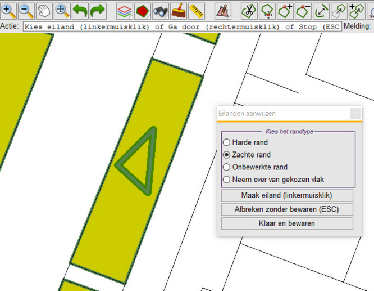Open the binoculars search tool
The image size is (374, 291).
pyautogui.click(x=161, y=11)
